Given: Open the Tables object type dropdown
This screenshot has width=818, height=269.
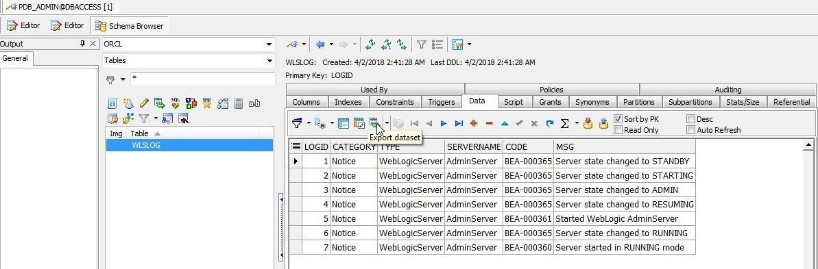Looking at the screenshot, I should click(269, 60).
